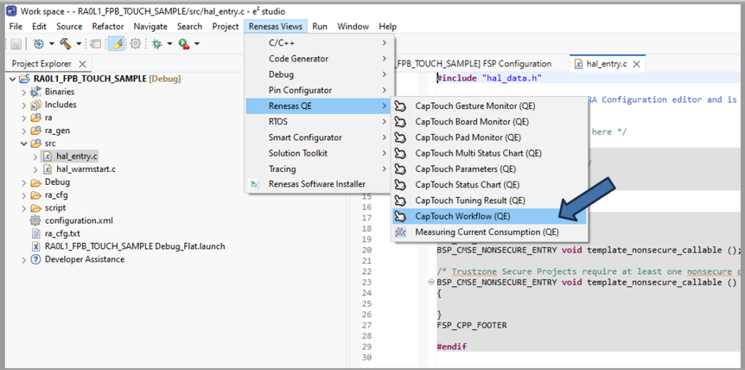This screenshot has width=745, height=370.
Task: Collapse the src folder tree node
Action: [x=24, y=144]
